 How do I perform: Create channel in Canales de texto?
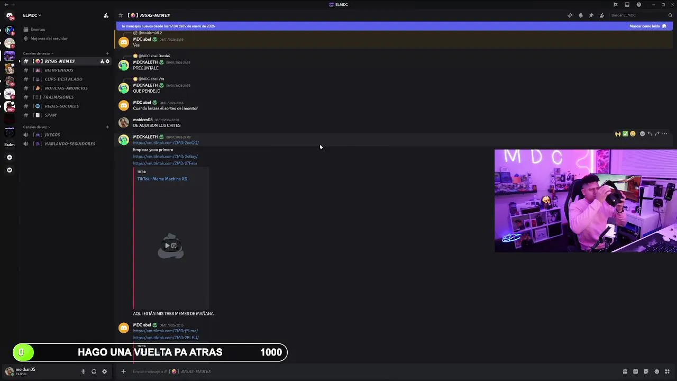(107, 53)
